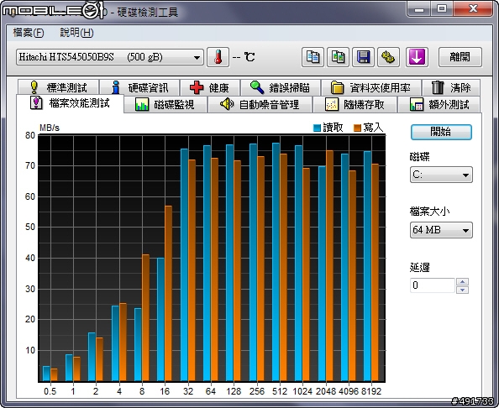Image resolution: width=499 pixels, height=408 pixels.
Task: Switch to the 自動噪音管理 tab
Action: point(260,104)
